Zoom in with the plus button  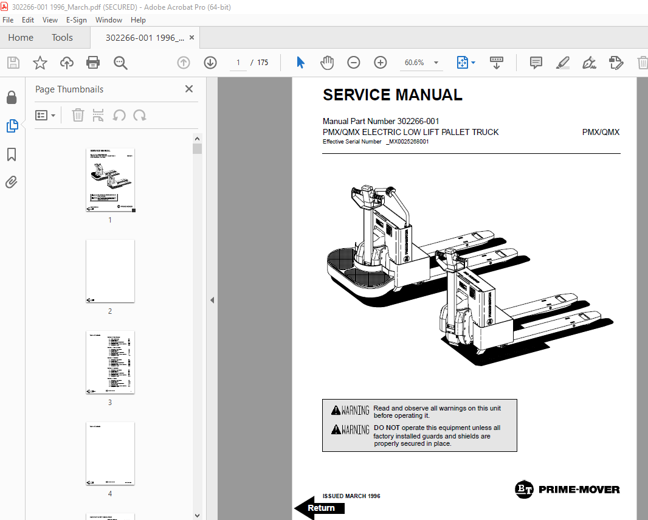[x=380, y=63]
